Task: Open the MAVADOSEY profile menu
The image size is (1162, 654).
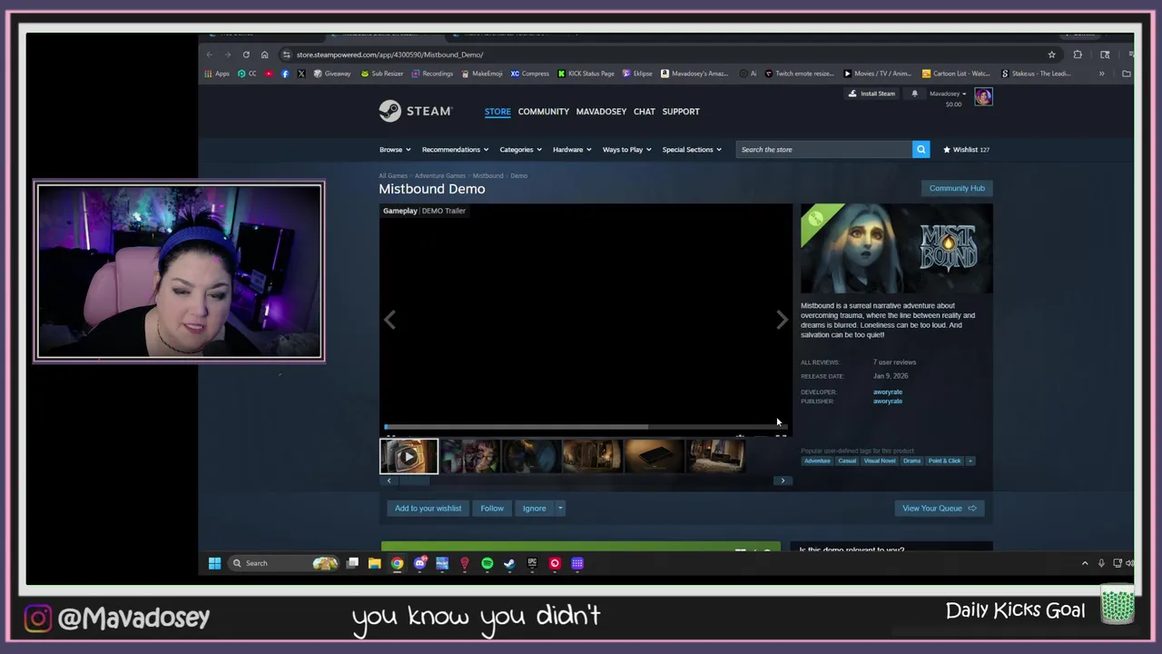Action: pos(601,112)
